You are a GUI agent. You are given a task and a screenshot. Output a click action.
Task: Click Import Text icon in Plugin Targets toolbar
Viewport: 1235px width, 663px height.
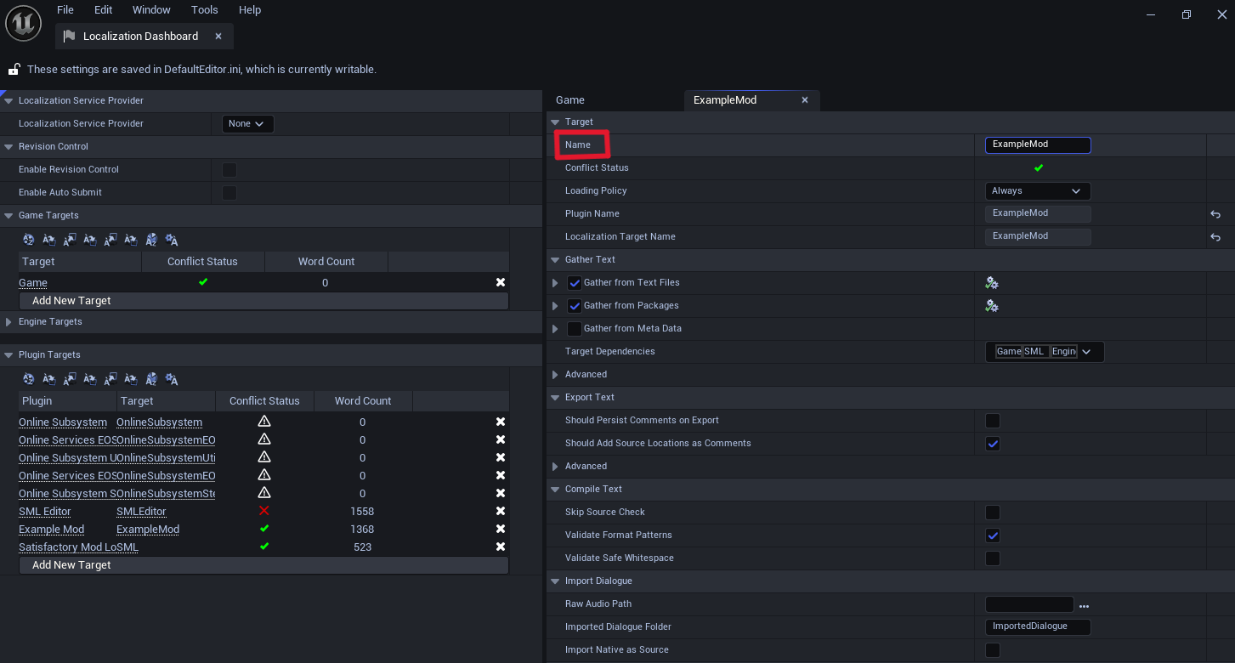pyautogui.click(x=49, y=379)
